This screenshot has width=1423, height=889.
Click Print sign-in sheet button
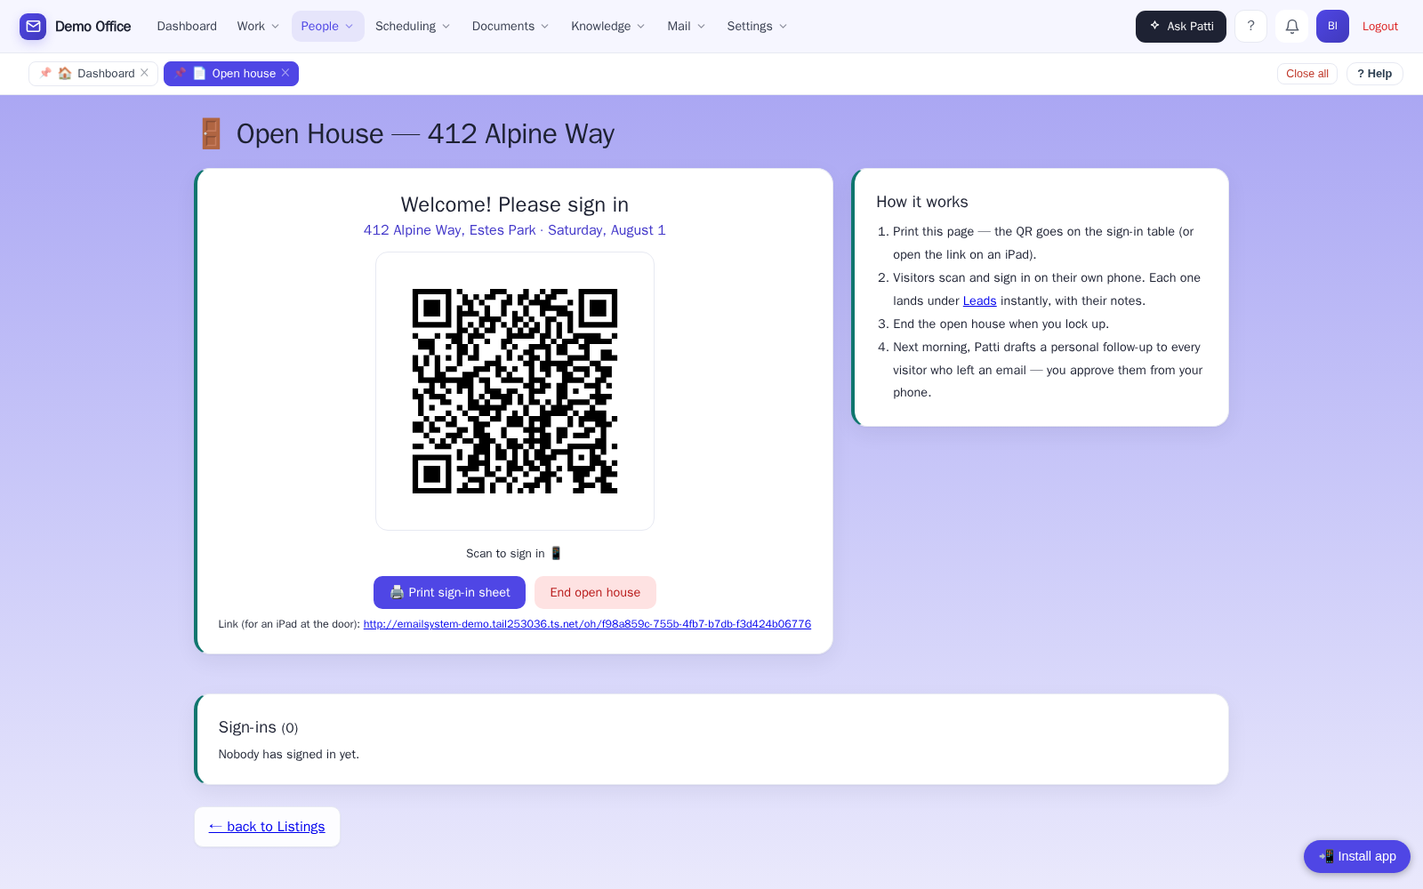tap(449, 592)
